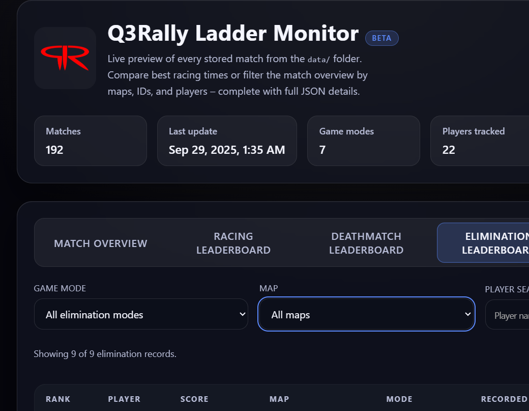Screen dimensions: 529x411
Task: Switch to the Match Overview tab
Action: (x=101, y=243)
